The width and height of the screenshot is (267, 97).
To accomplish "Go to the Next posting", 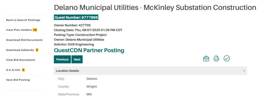I will (77, 59).
